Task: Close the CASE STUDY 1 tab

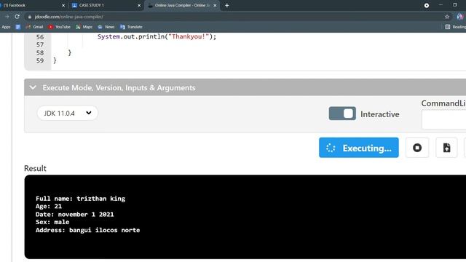Action: pos(139,5)
